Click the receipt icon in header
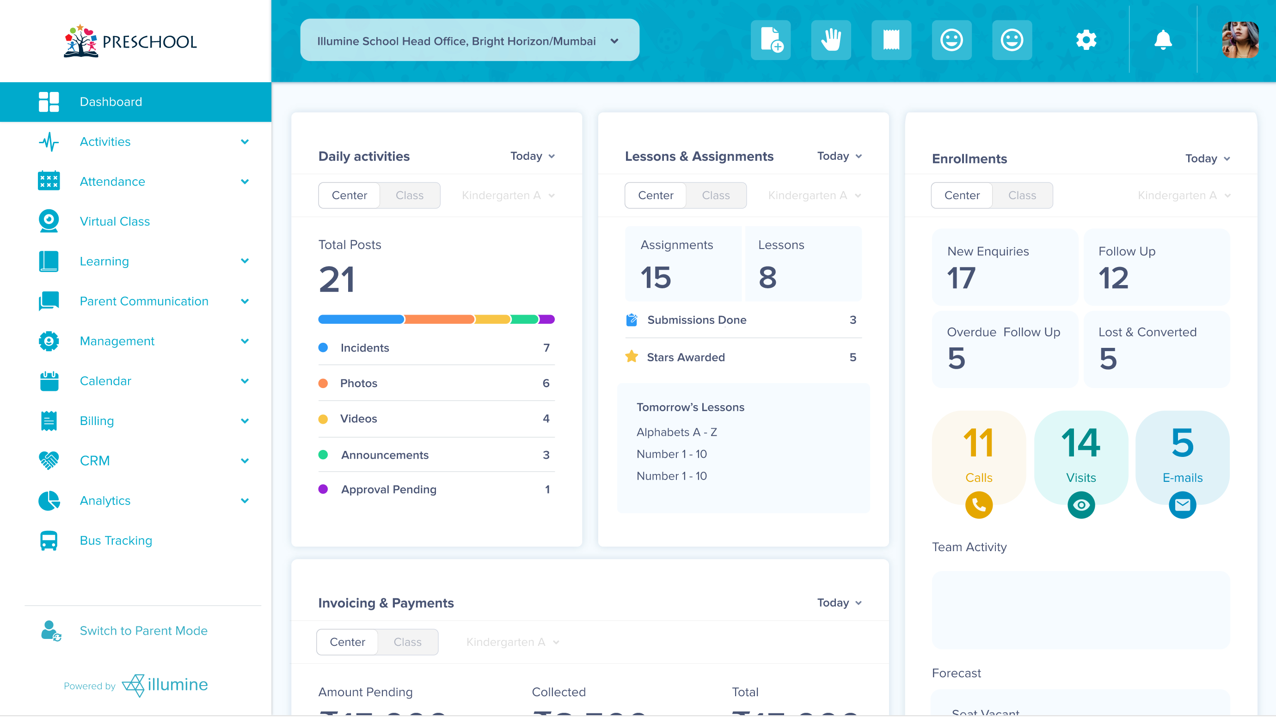This screenshot has width=1276, height=717. (891, 40)
